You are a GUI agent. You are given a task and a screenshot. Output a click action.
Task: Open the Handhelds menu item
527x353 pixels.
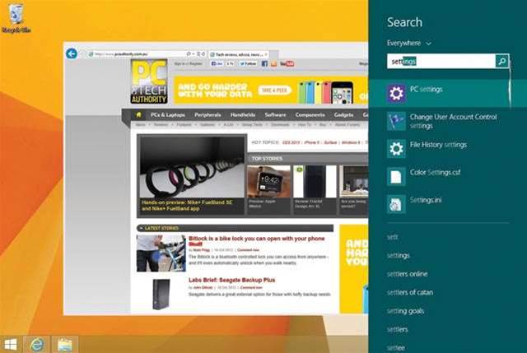pos(243,115)
